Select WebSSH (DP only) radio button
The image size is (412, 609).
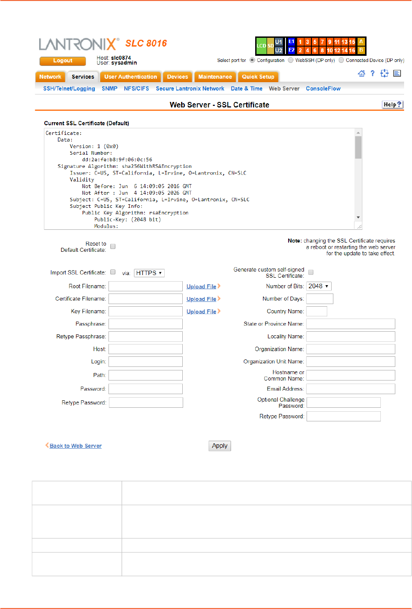click(x=291, y=60)
